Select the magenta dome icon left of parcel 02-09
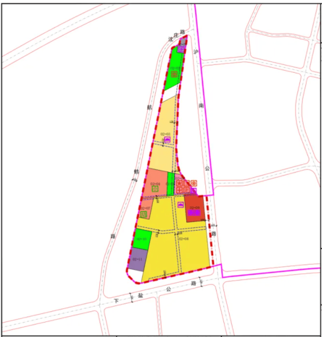 tap(180, 204)
